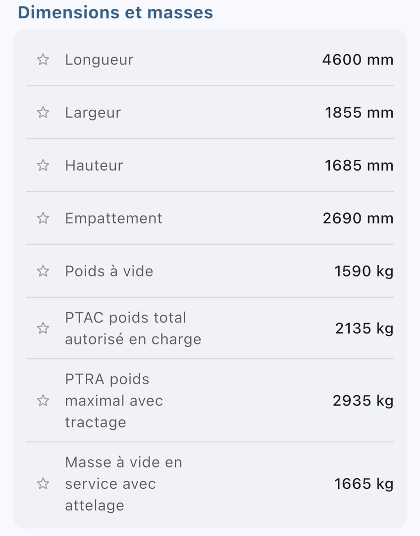Click the 2935 kg PTRA value
The height and width of the screenshot is (536, 420).
point(363,401)
